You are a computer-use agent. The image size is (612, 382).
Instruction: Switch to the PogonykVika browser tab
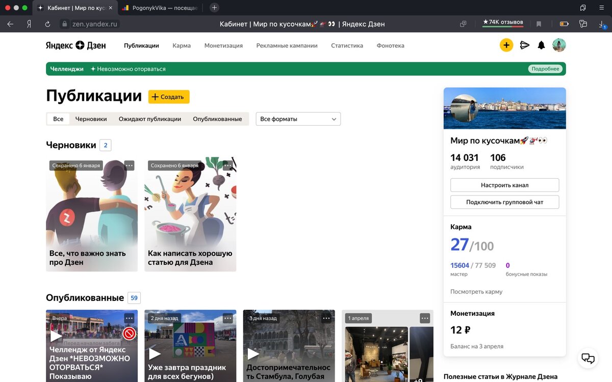point(160,8)
